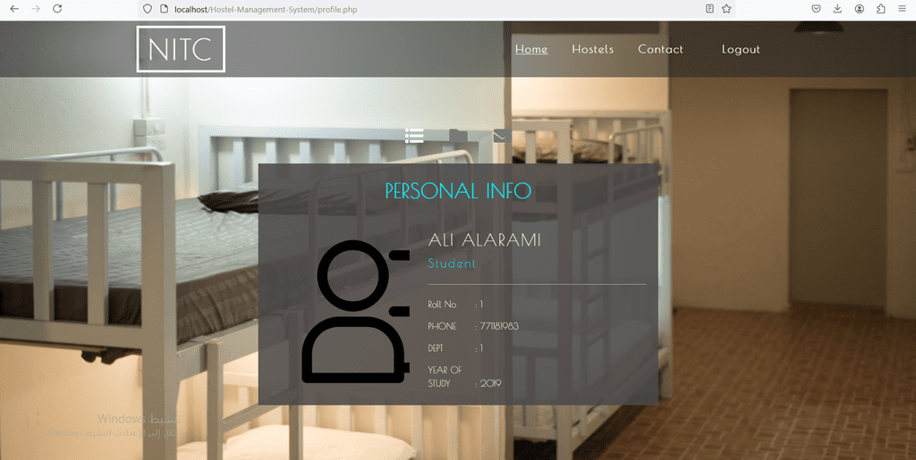
Task: Click the name ALI ALARAMI
Action: [484, 240]
